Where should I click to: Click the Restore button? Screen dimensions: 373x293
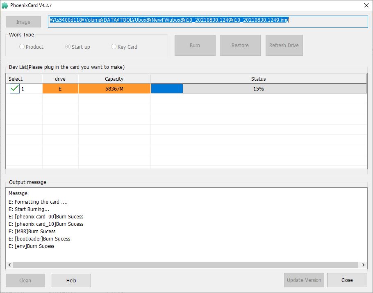[x=240, y=45]
